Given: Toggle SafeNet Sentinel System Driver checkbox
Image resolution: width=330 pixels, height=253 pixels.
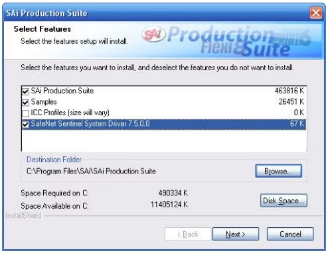Looking at the screenshot, I should (25, 125).
